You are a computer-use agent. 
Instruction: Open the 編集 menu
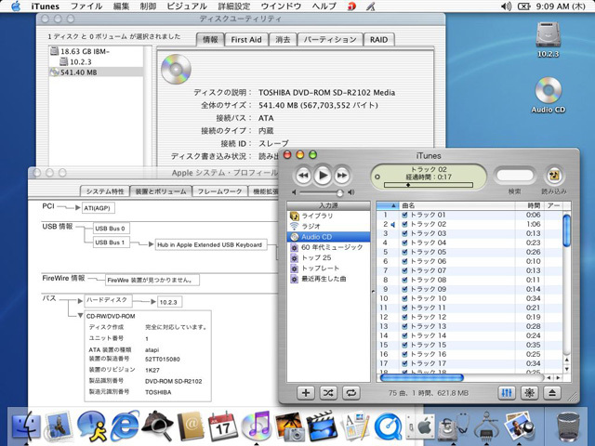[x=121, y=7]
